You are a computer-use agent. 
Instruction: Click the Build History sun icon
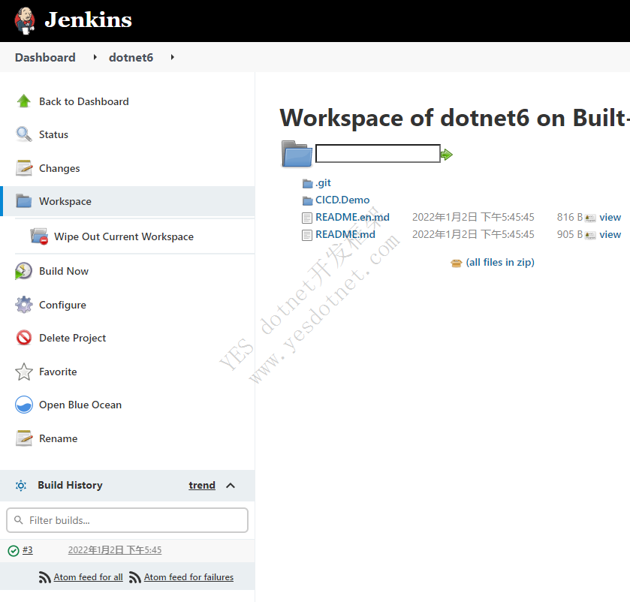(x=21, y=486)
